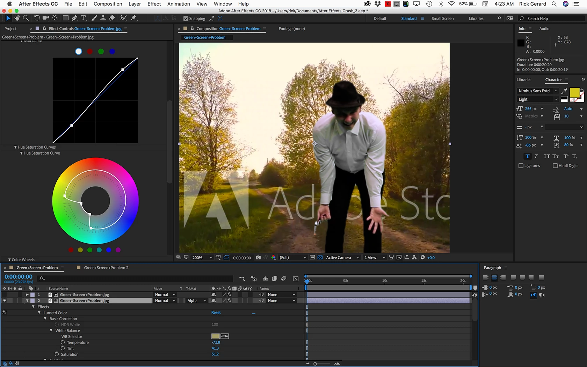Image resolution: width=587 pixels, height=367 pixels.
Task: Toggle the Lumetri Color fx switch
Action: 4,312
